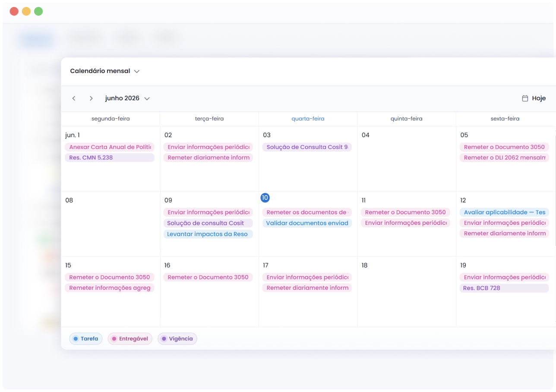
Task: Open Remeter o Documento 3050 on day 11
Action: coord(405,212)
